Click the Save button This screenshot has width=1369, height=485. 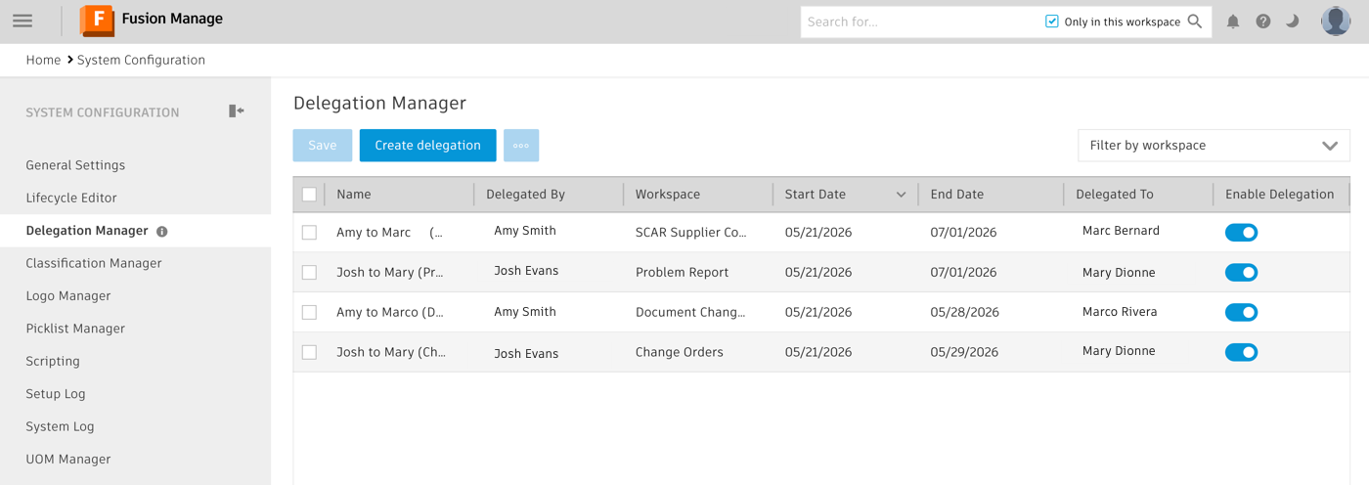[x=323, y=146]
